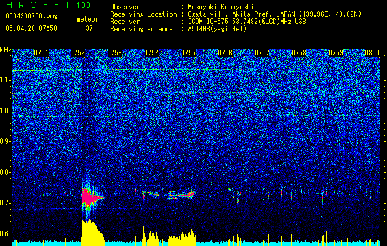
Task: Click the A504HB(yagi 4el) antenna text
Action: pos(217,29)
